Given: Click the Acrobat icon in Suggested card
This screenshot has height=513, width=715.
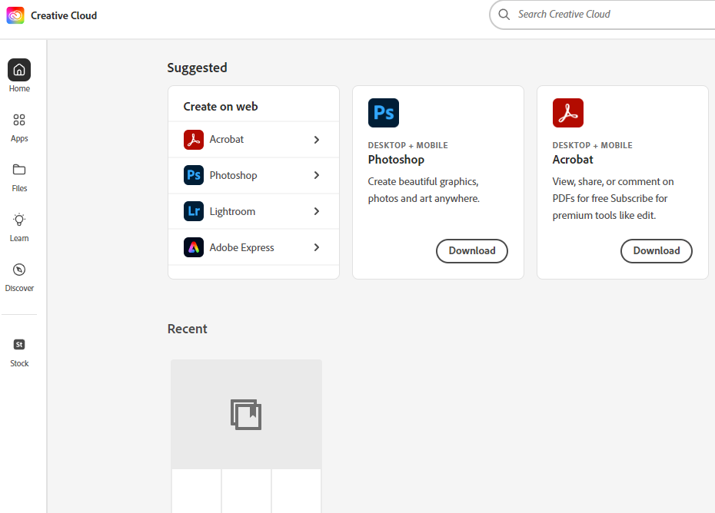Looking at the screenshot, I should pos(568,113).
